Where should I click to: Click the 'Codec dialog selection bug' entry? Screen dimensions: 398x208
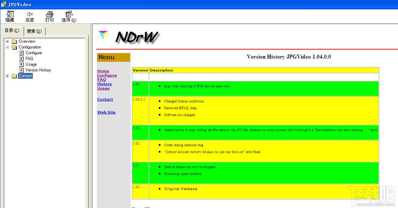[184, 145]
